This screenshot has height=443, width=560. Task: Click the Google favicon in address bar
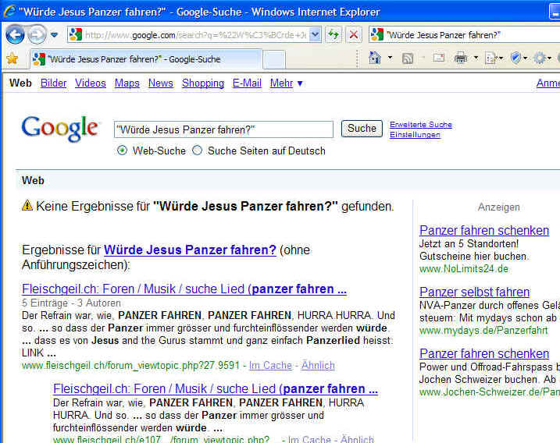coord(75,34)
